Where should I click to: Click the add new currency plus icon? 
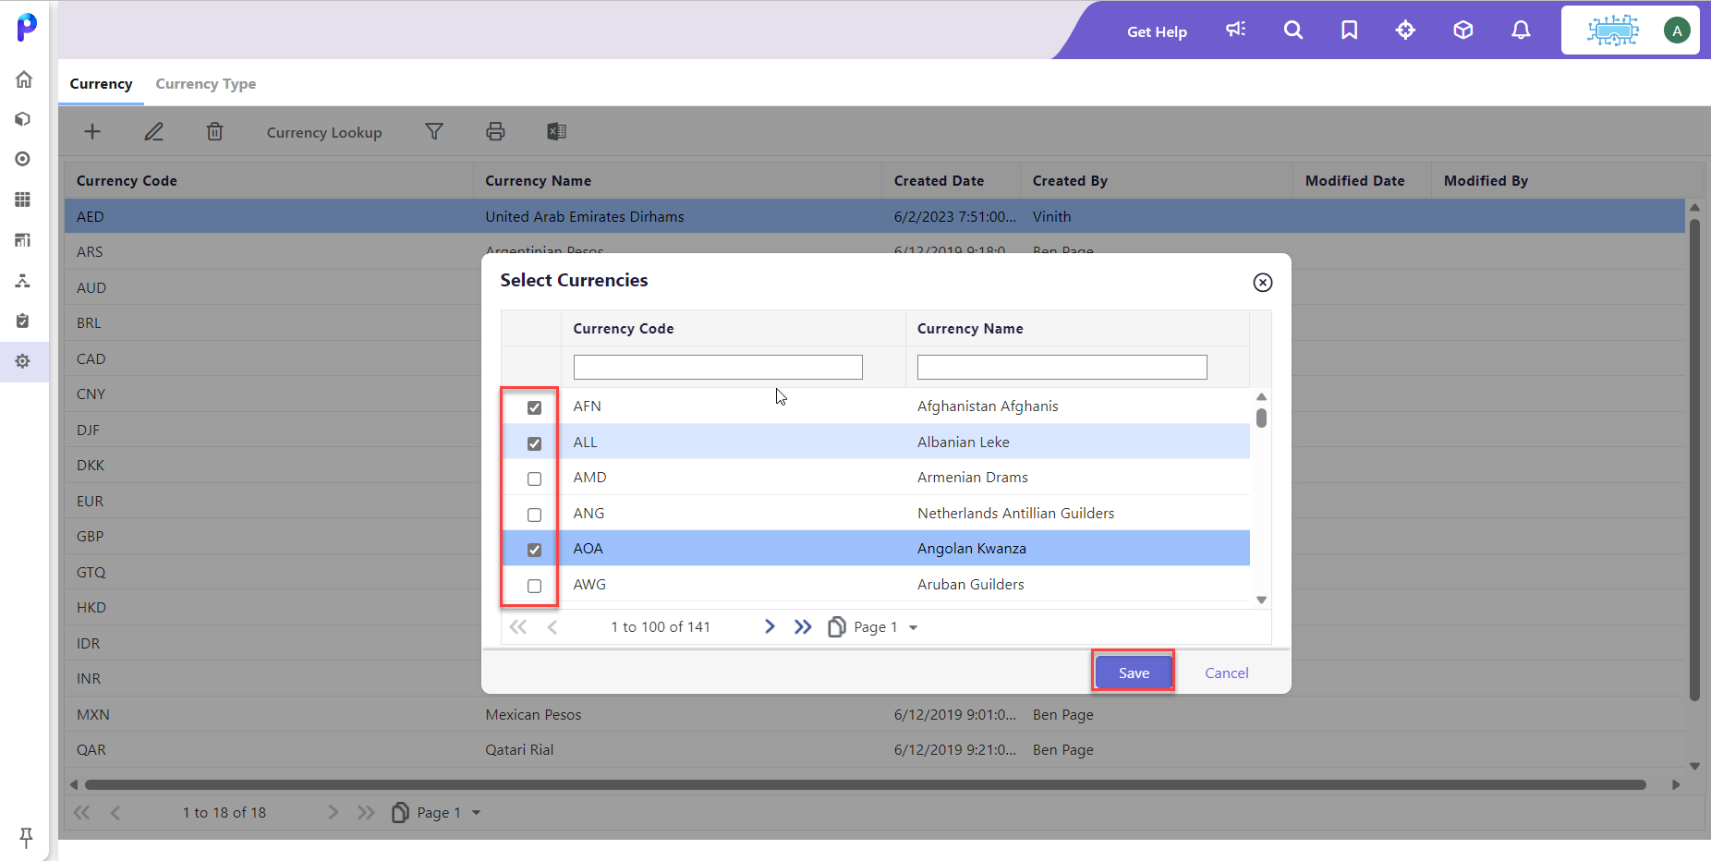[92, 131]
